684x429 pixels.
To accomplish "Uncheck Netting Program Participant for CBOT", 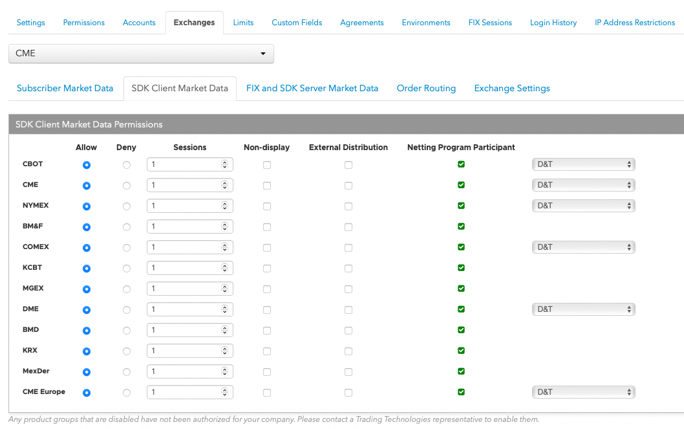I will 461,164.
